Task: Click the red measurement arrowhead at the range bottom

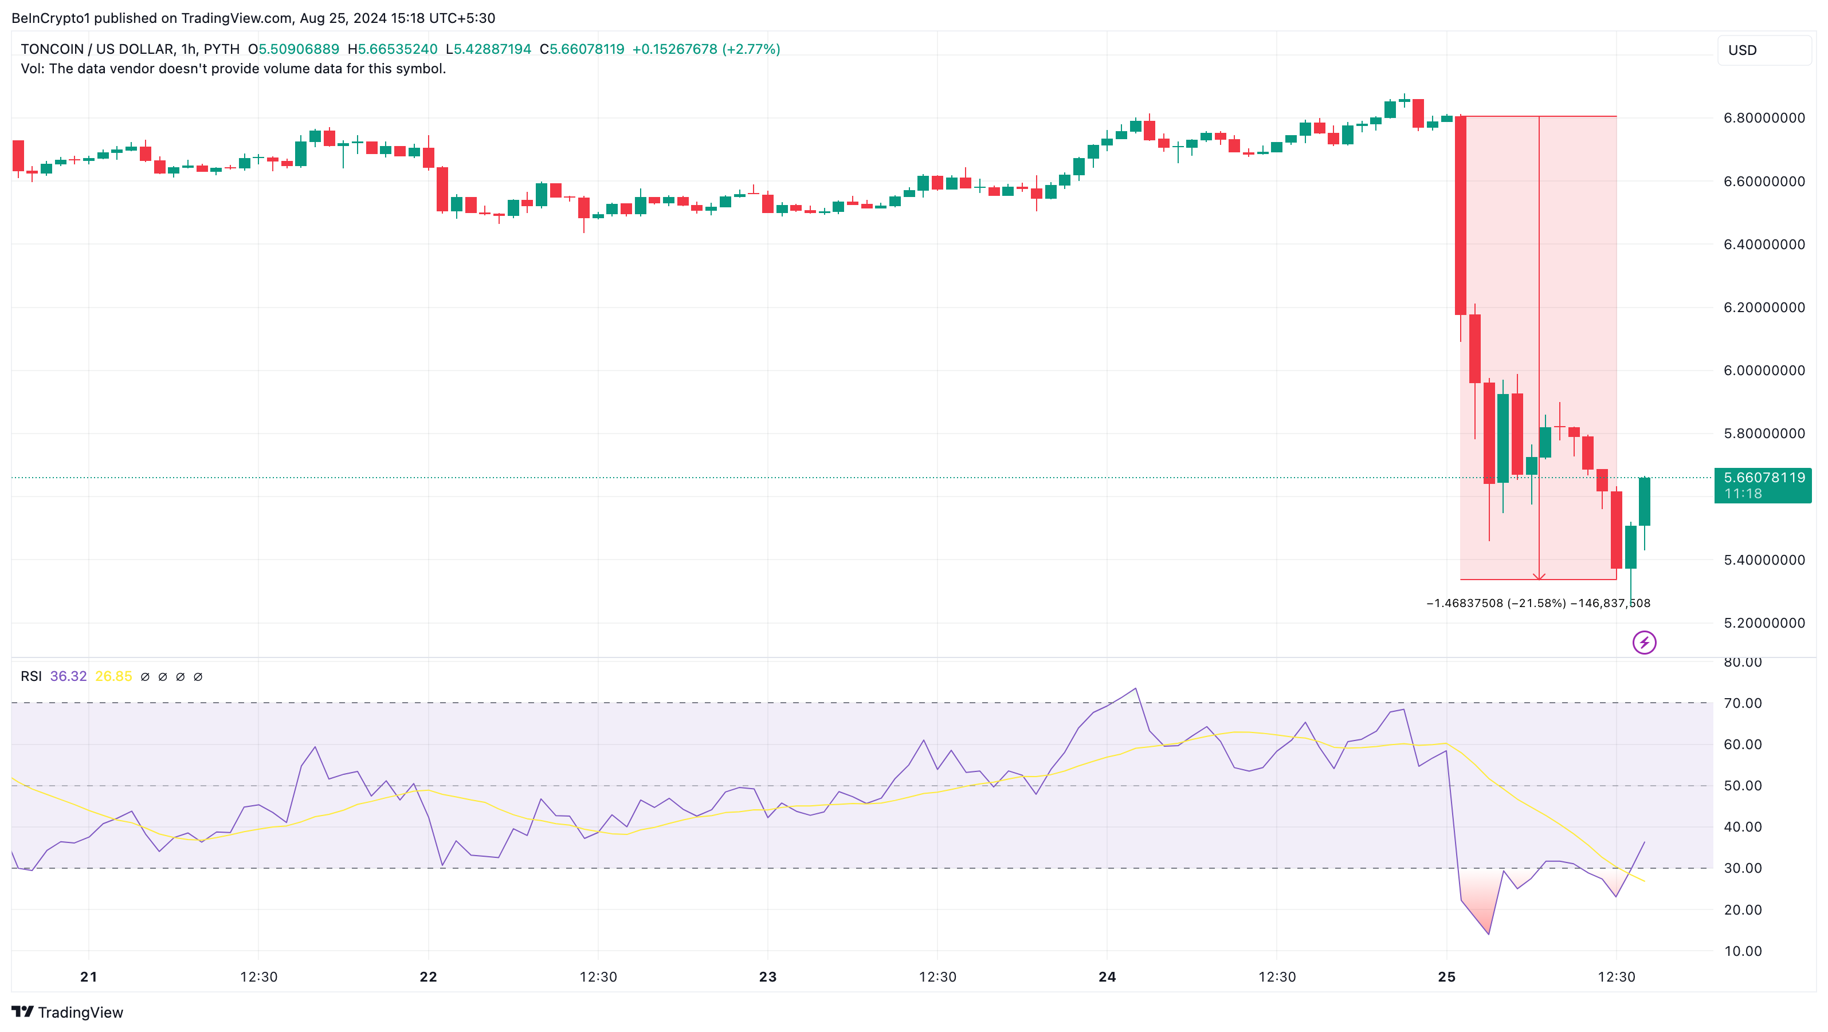Action: (1539, 577)
